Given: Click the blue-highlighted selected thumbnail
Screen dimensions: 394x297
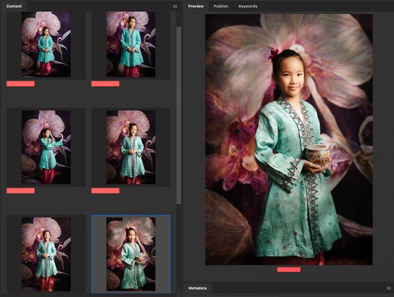Looking at the screenshot, I should pos(131,253).
